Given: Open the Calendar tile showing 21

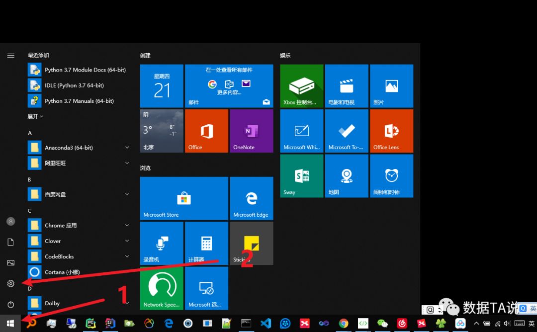Looking at the screenshot, I should point(162,86).
